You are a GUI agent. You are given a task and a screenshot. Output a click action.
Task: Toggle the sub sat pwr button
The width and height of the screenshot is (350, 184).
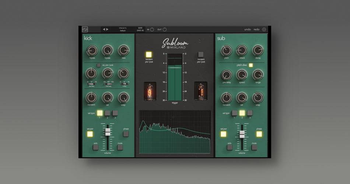coord(223,134)
